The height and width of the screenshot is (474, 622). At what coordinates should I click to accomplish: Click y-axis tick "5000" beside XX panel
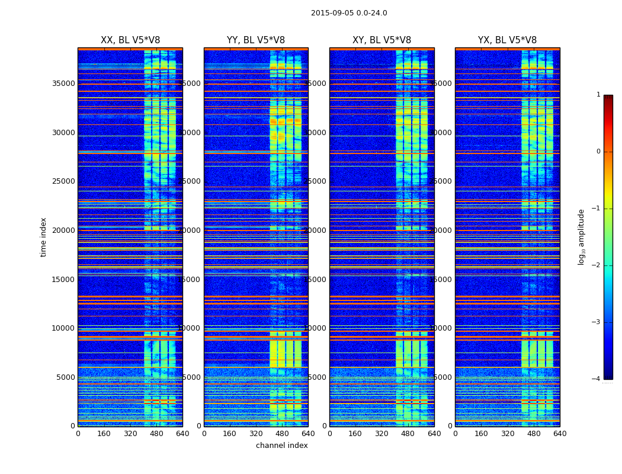[x=66, y=377]
